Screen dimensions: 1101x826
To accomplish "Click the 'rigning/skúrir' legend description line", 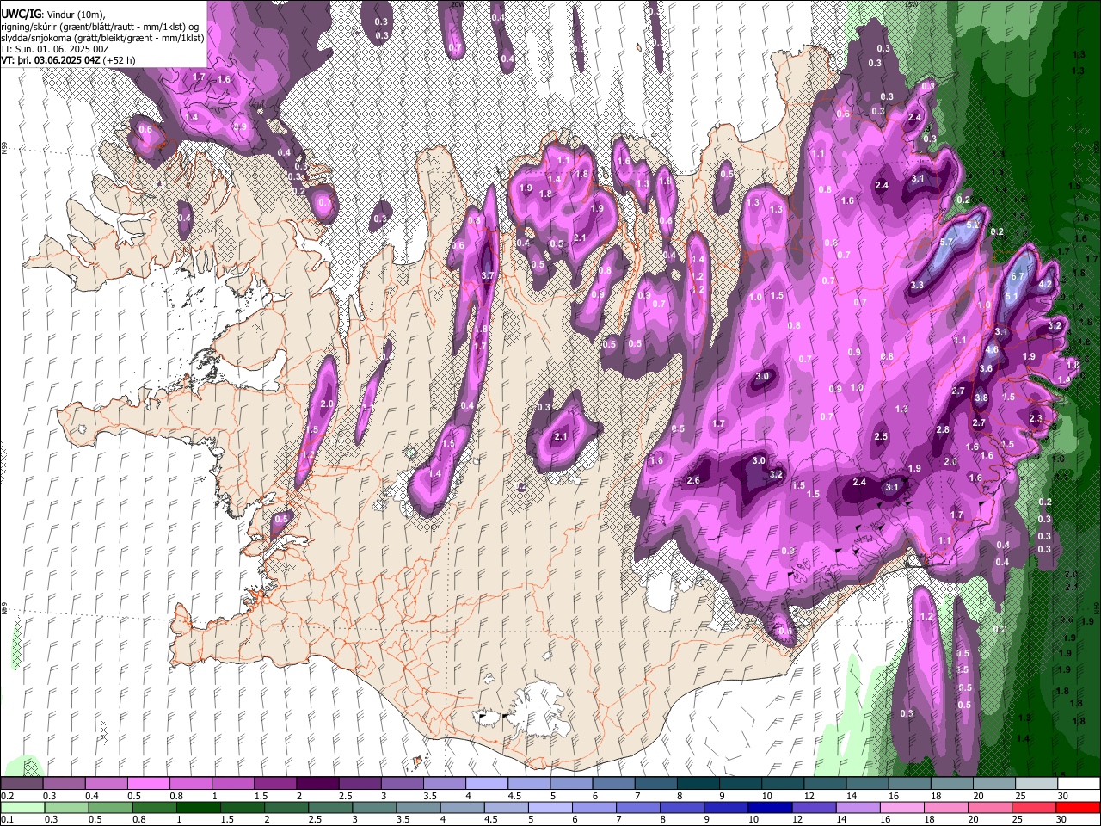I will [99, 27].
